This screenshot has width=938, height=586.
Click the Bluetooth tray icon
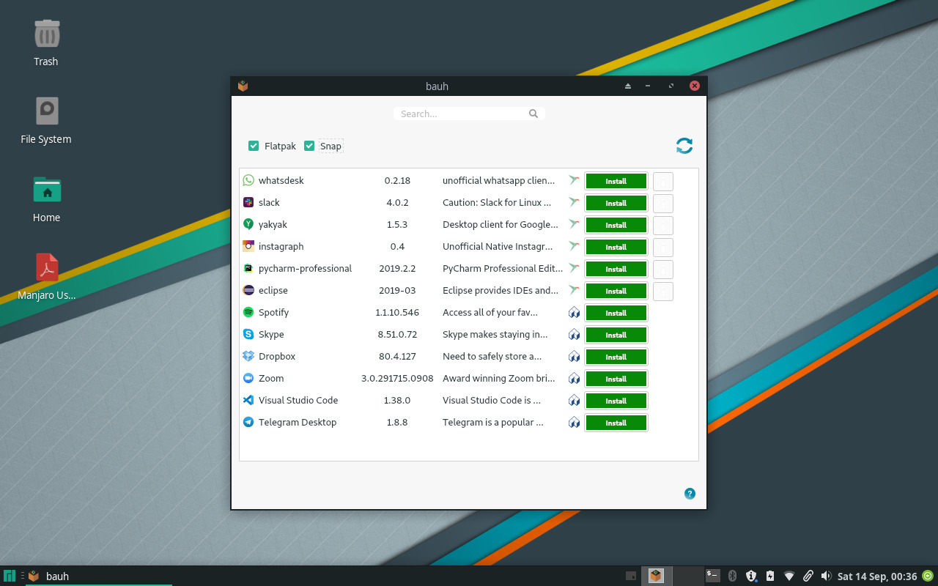click(x=731, y=576)
